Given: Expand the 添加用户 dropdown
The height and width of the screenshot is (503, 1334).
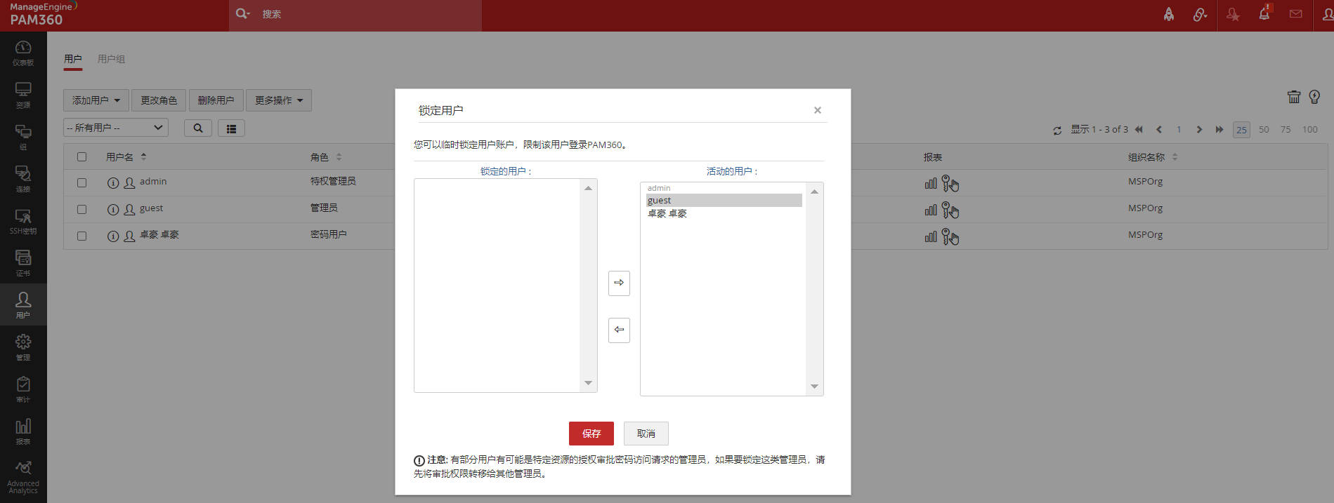Looking at the screenshot, I should click(x=96, y=100).
